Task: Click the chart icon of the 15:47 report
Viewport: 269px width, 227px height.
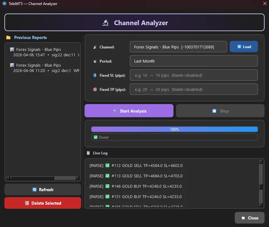Action: point(12,50)
